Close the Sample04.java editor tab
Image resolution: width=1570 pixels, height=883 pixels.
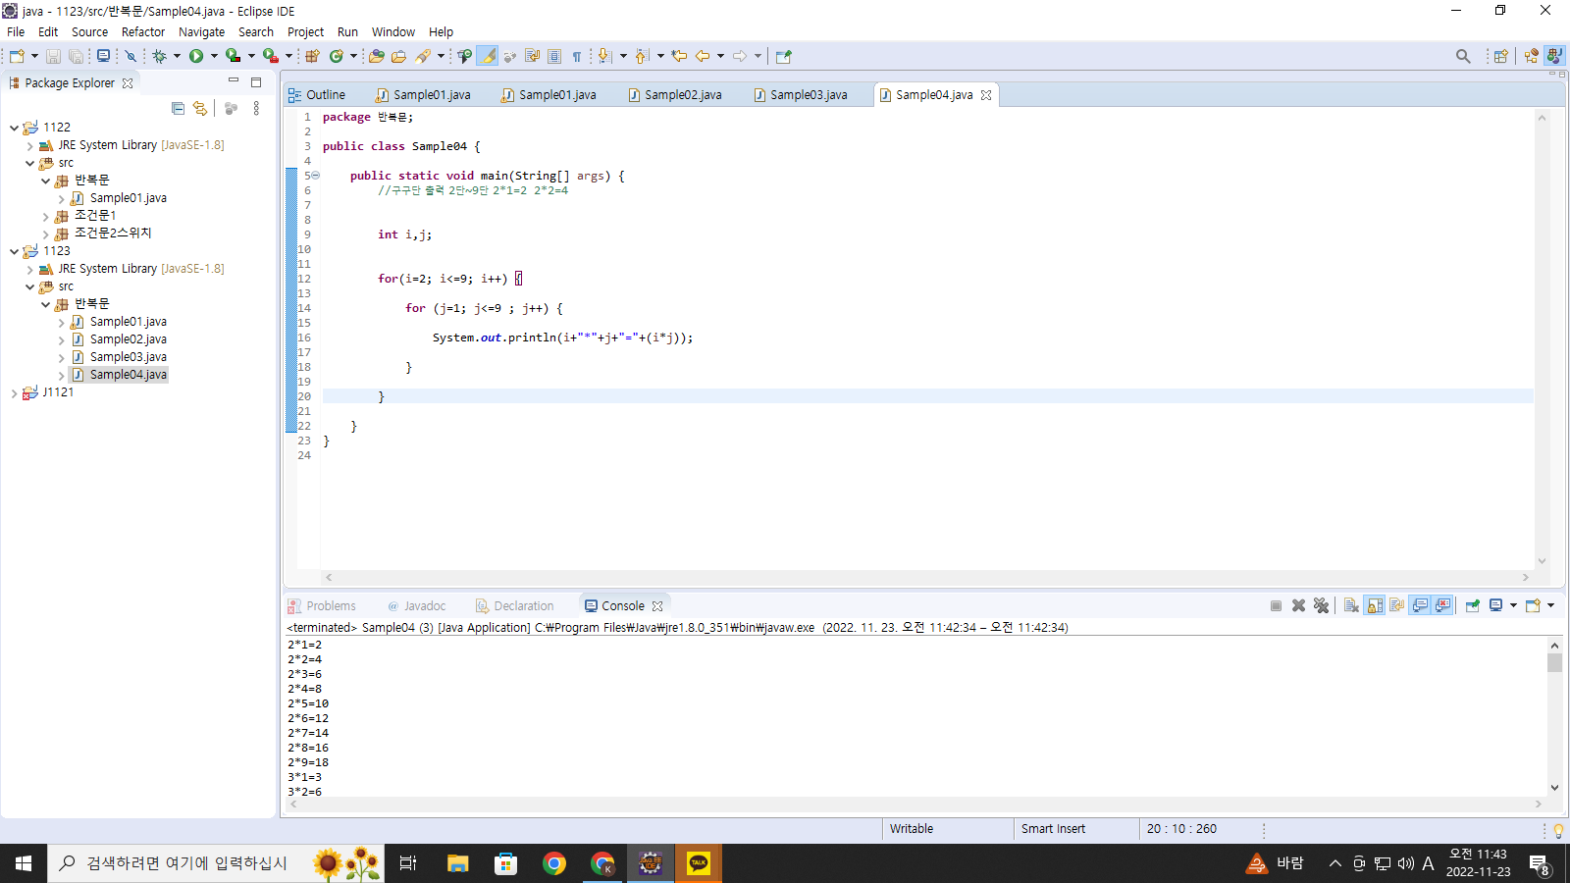986,95
